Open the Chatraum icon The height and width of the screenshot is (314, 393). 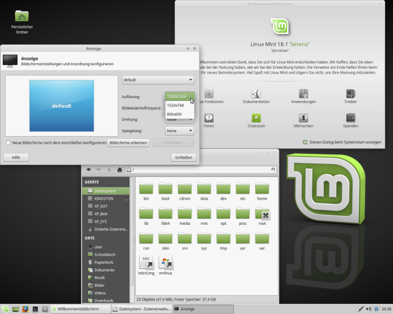[x=256, y=118]
